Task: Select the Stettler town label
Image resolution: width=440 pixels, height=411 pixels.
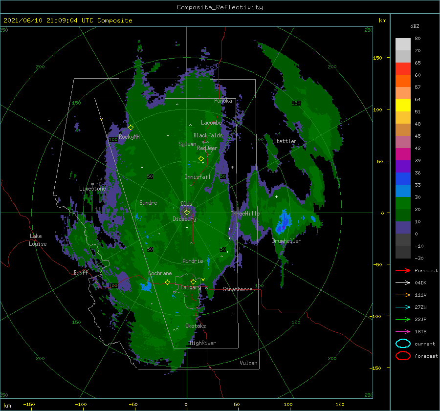Action: point(285,141)
